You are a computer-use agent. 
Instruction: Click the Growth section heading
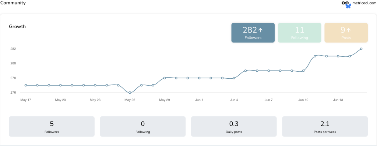tap(17, 26)
